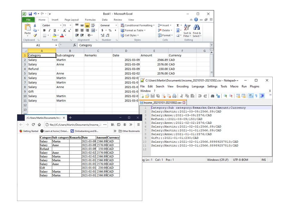Click the Print icon in Notepad++
Image resolution: width=287 pixels, height=215 pixels.
[174, 96]
